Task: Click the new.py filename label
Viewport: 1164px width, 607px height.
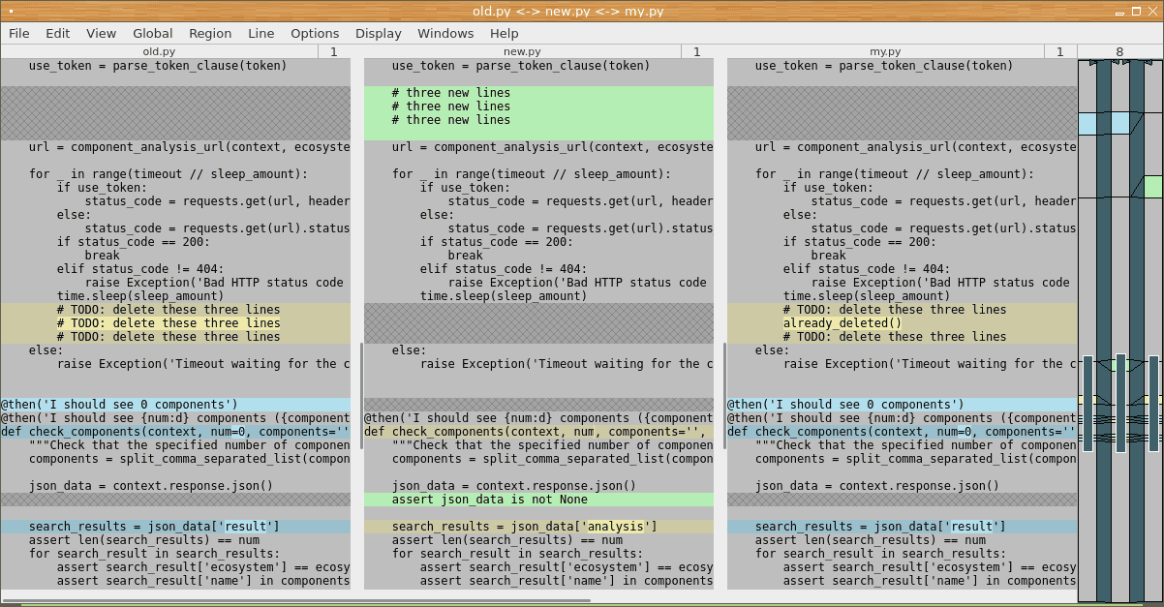Action: [x=522, y=51]
